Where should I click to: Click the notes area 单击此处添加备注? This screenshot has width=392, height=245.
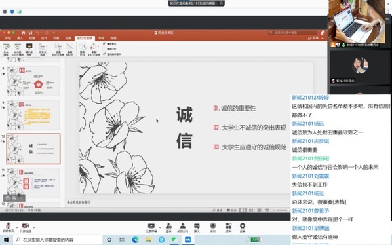pyautogui.click(x=79, y=202)
